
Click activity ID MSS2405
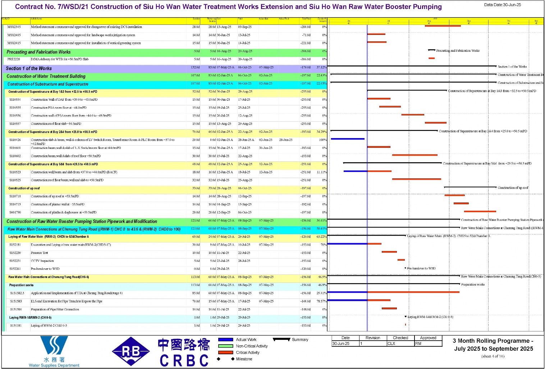(x=14, y=35)
